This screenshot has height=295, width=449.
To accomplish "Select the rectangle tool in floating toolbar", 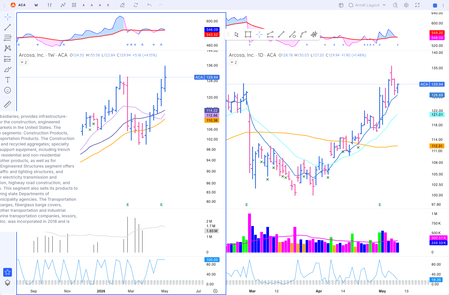I will click(x=248, y=35).
